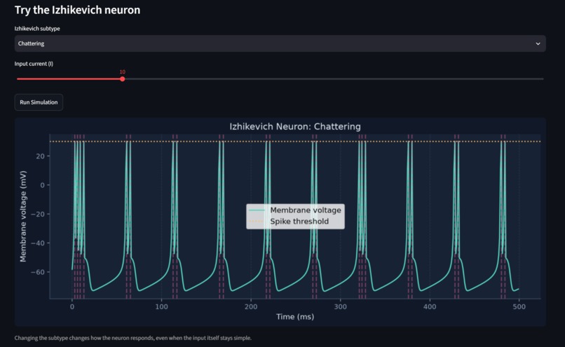Click the heading Try the Izhikevich neuron
This screenshot has width=565, height=347.
pos(78,10)
